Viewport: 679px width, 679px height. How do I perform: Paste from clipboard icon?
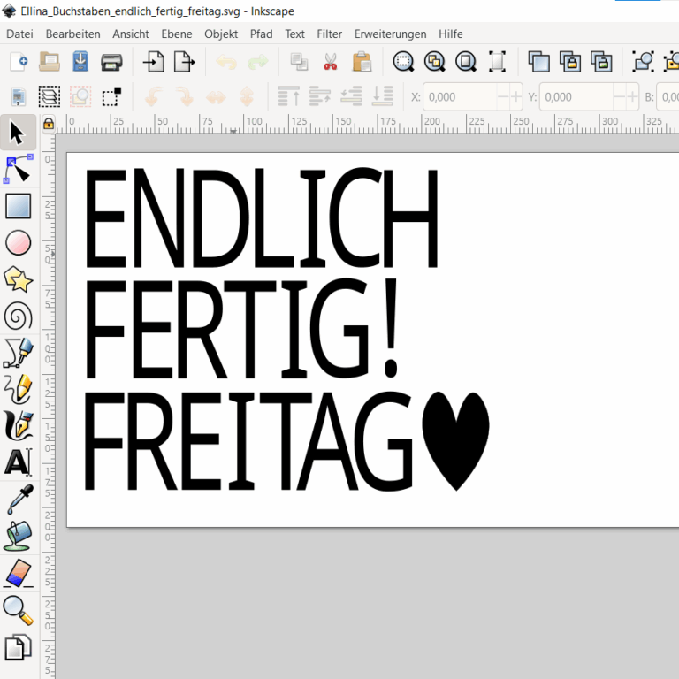(x=362, y=62)
